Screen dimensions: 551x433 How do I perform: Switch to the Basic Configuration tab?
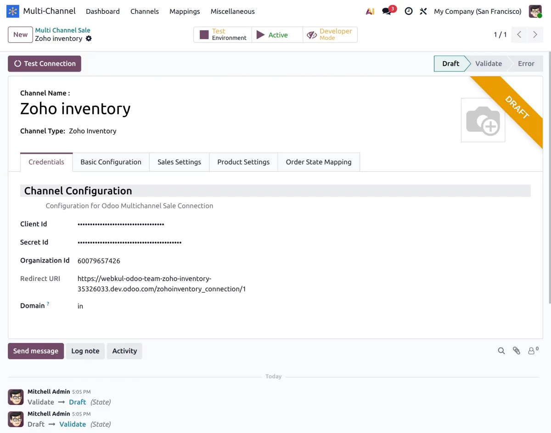point(111,162)
